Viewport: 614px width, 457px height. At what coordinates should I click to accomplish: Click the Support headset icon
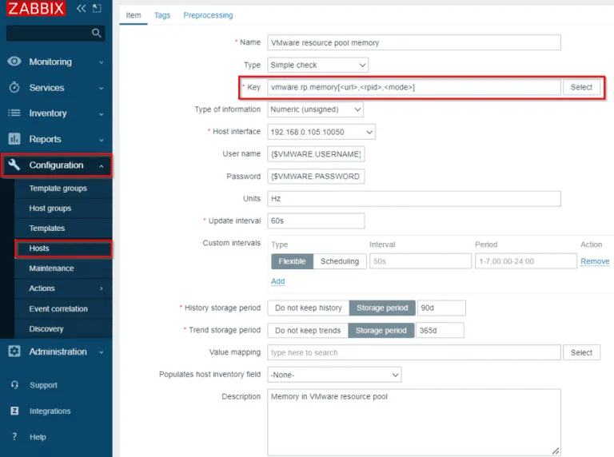[x=14, y=385]
